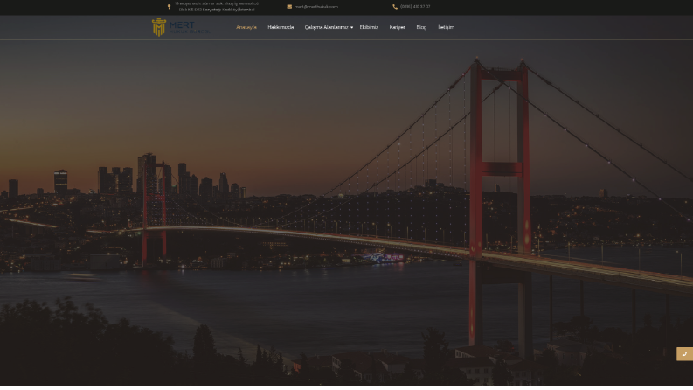The width and height of the screenshot is (693, 390).
Task: Click the floating gold phone call button
Action: [x=684, y=354]
